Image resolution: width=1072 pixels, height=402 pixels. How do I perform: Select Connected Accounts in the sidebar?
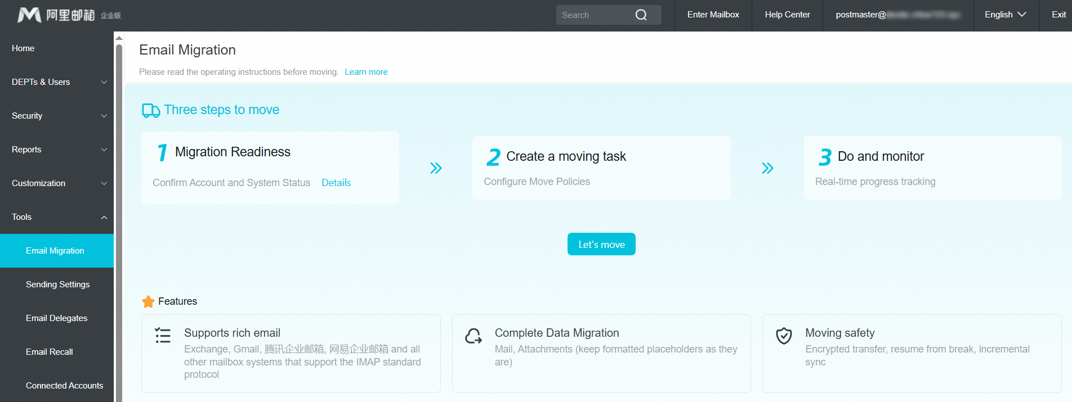click(65, 386)
